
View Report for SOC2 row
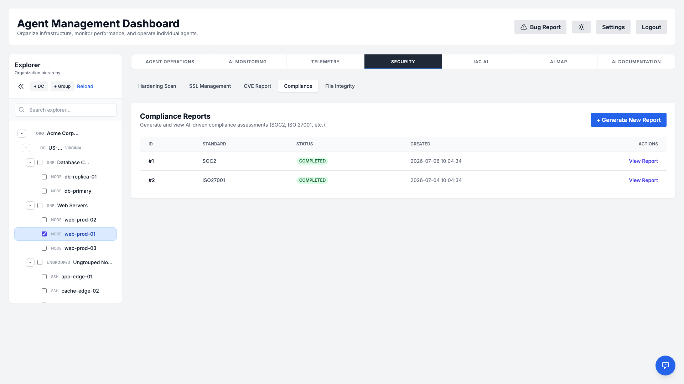[x=643, y=161]
